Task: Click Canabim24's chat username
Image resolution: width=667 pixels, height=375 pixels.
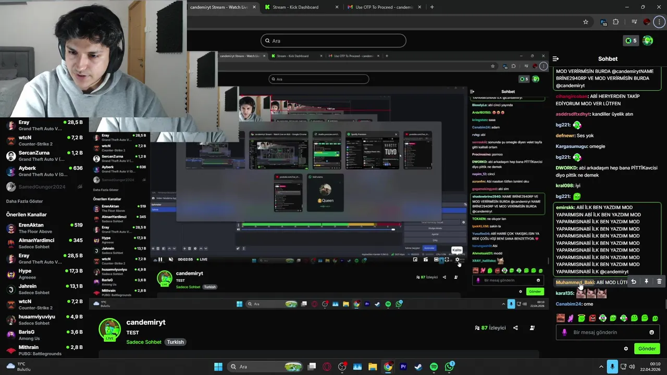Action: click(x=568, y=304)
